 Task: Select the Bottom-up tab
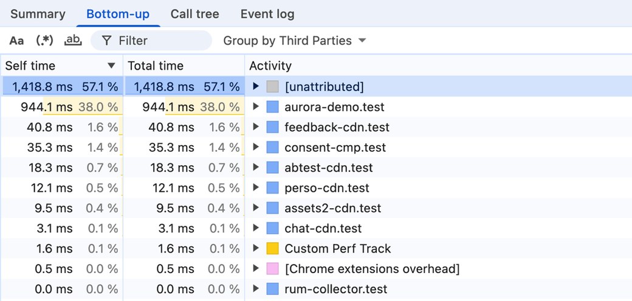point(118,14)
